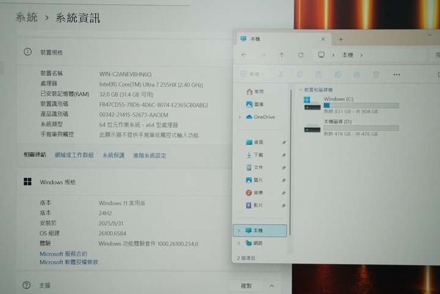Image resolution: width=440 pixels, height=294 pixels.
Task: Select the Windows (C:) drive
Action: click(351, 105)
